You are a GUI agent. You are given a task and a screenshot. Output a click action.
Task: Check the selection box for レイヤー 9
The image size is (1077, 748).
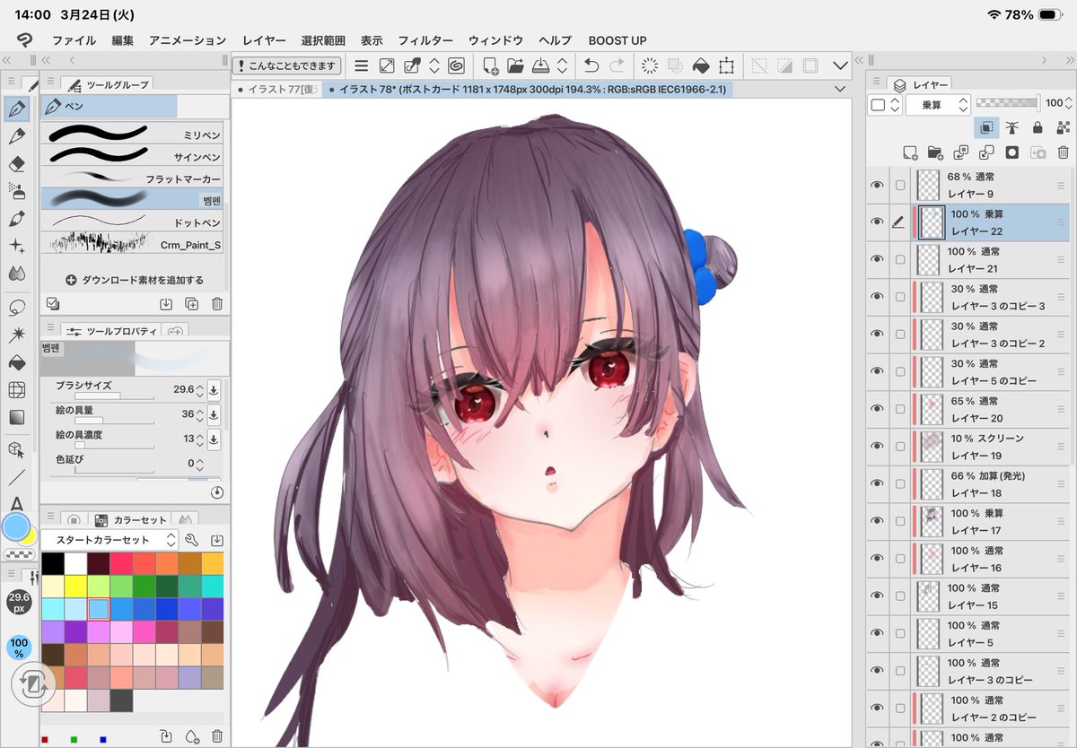(900, 185)
